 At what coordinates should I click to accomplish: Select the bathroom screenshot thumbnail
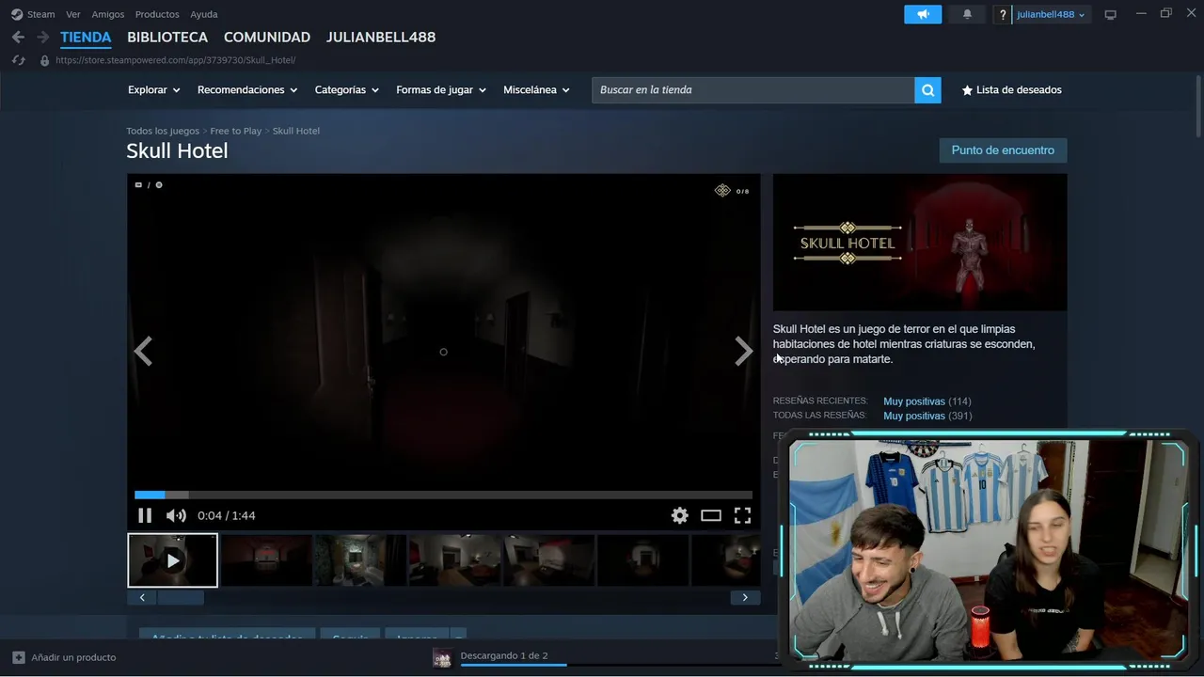(360, 560)
